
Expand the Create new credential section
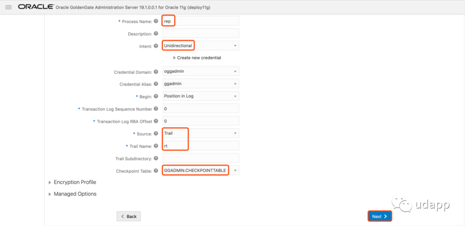pos(197,58)
